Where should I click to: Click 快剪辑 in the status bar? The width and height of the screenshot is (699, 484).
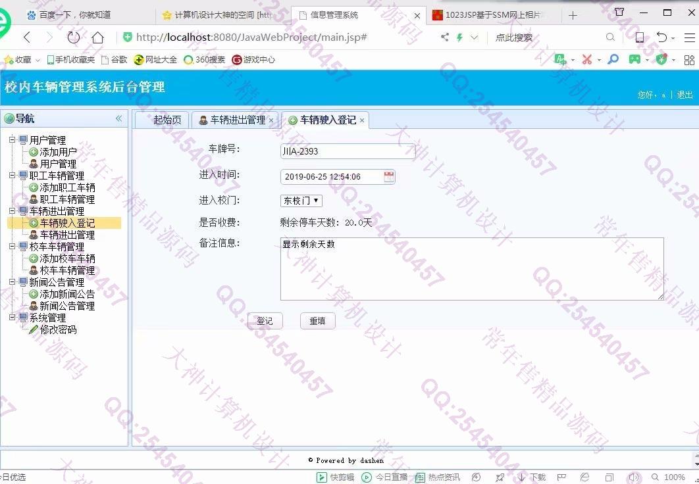click(336, 477)
